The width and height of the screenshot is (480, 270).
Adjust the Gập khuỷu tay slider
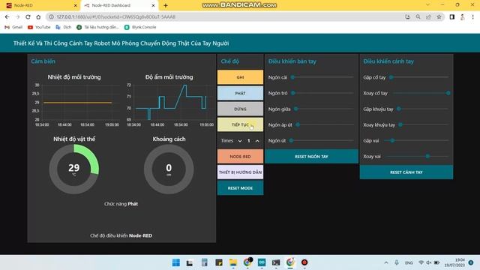(422, 109)
